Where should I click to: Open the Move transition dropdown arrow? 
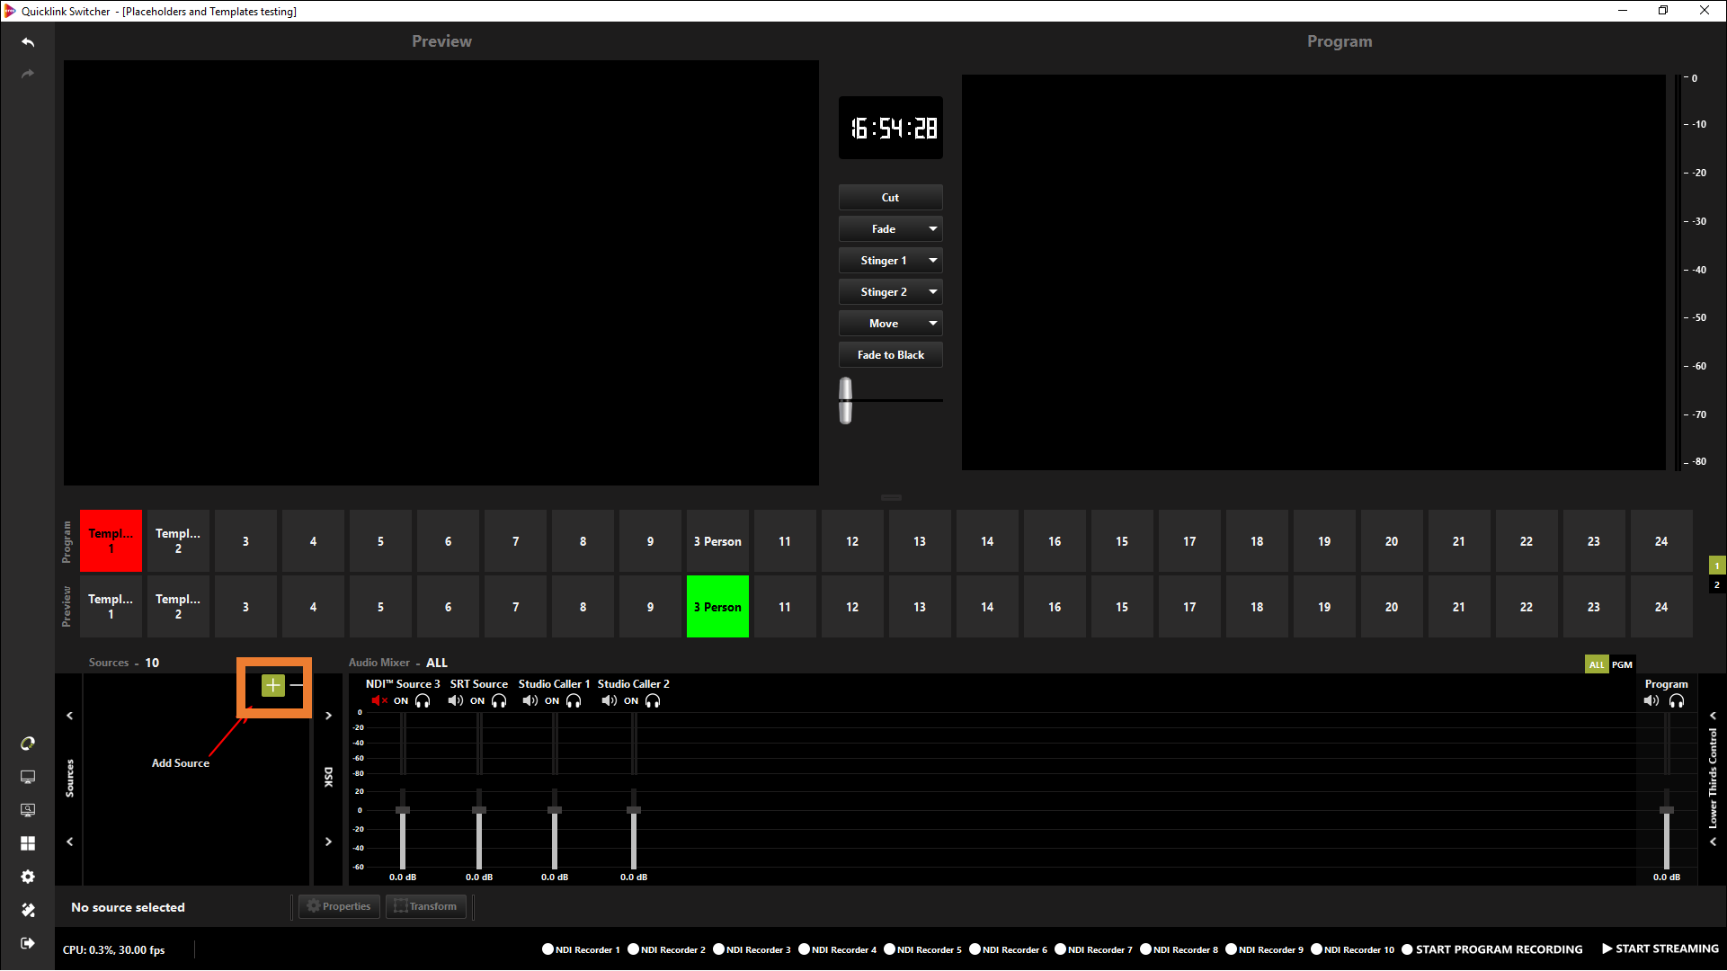(x=932, y=324)
